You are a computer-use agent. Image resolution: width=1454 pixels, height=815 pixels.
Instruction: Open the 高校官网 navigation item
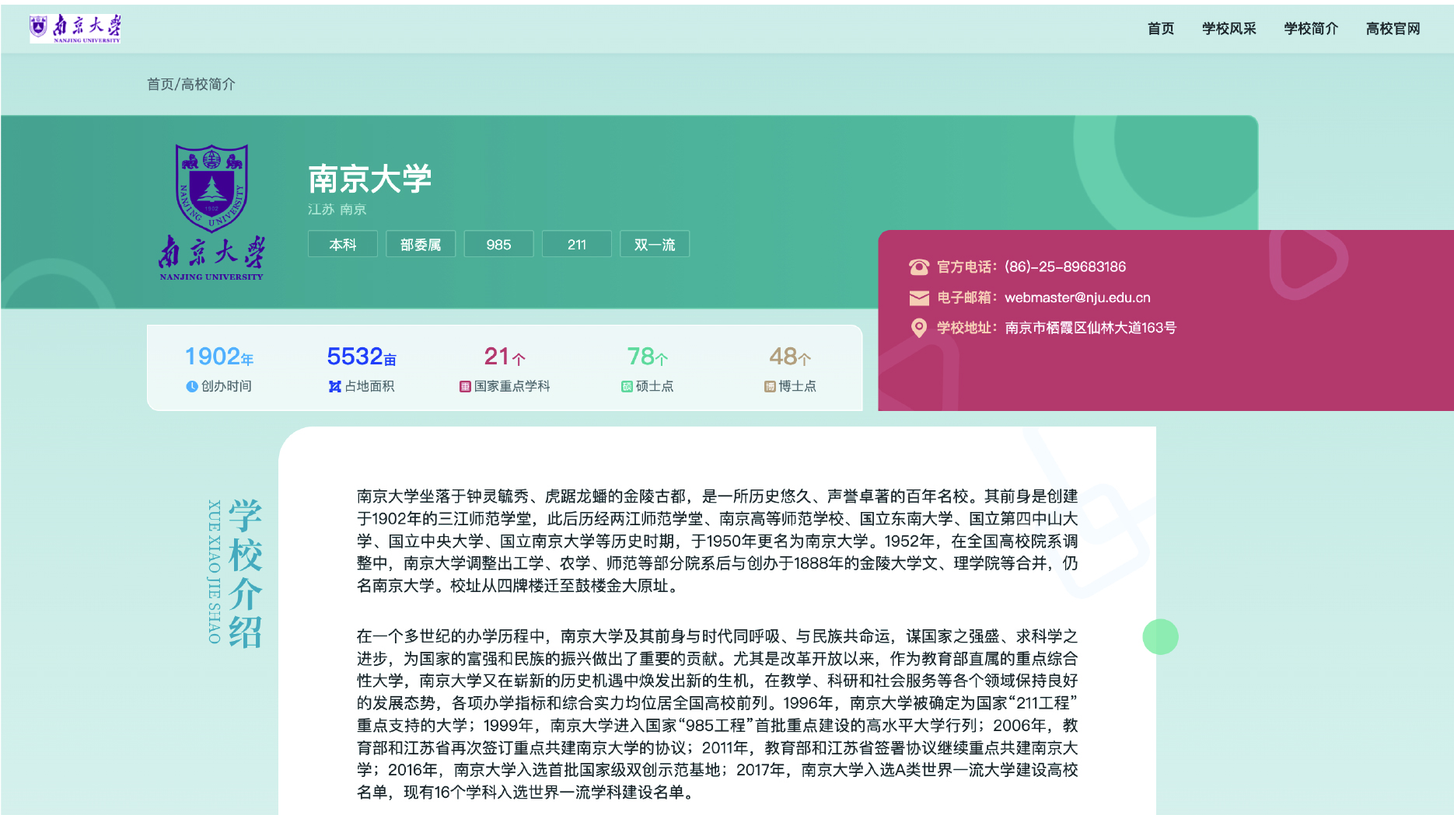[1393, 29]
